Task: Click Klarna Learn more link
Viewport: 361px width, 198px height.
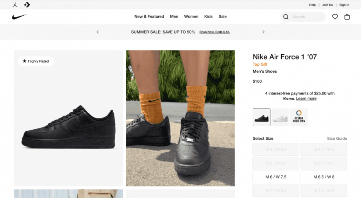Action: pyautogui.click(x=306, y=98)
